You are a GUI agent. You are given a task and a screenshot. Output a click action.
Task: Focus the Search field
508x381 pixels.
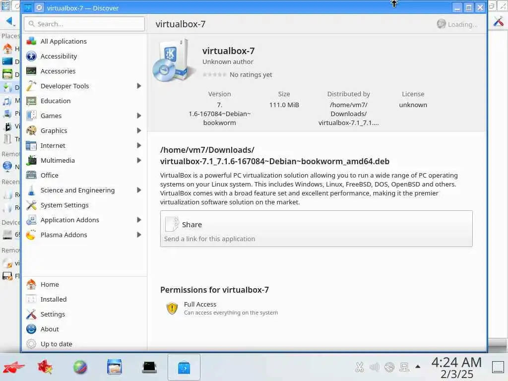[x=84, y=24]
